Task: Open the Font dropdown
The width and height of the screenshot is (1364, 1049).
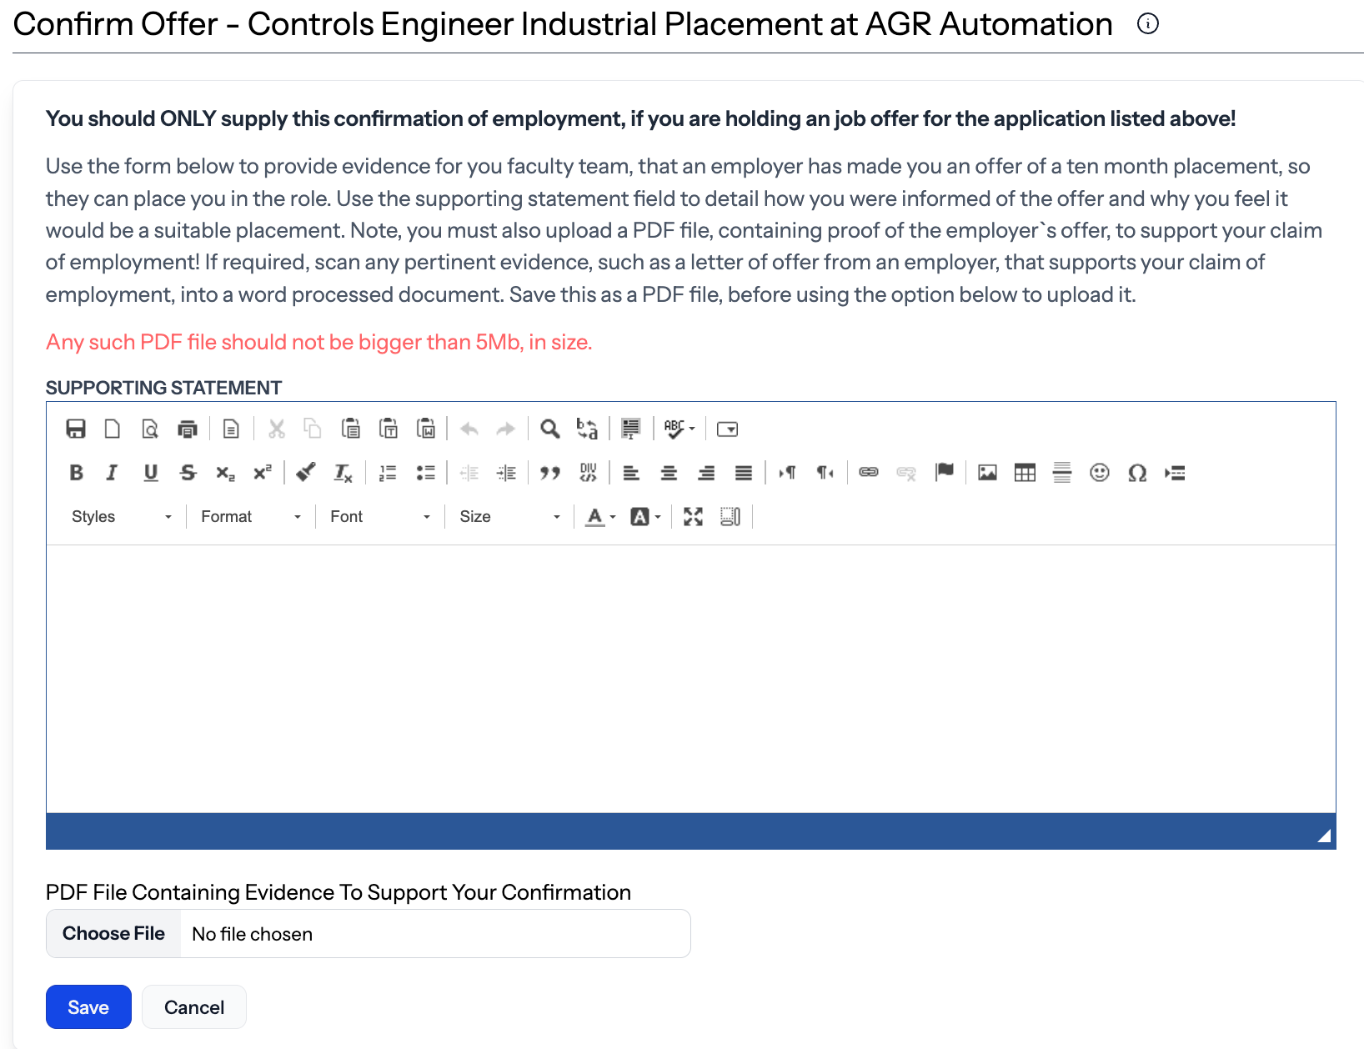Action: (380, 517)
